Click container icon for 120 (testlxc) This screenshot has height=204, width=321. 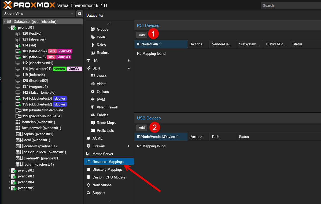point(18,33)
